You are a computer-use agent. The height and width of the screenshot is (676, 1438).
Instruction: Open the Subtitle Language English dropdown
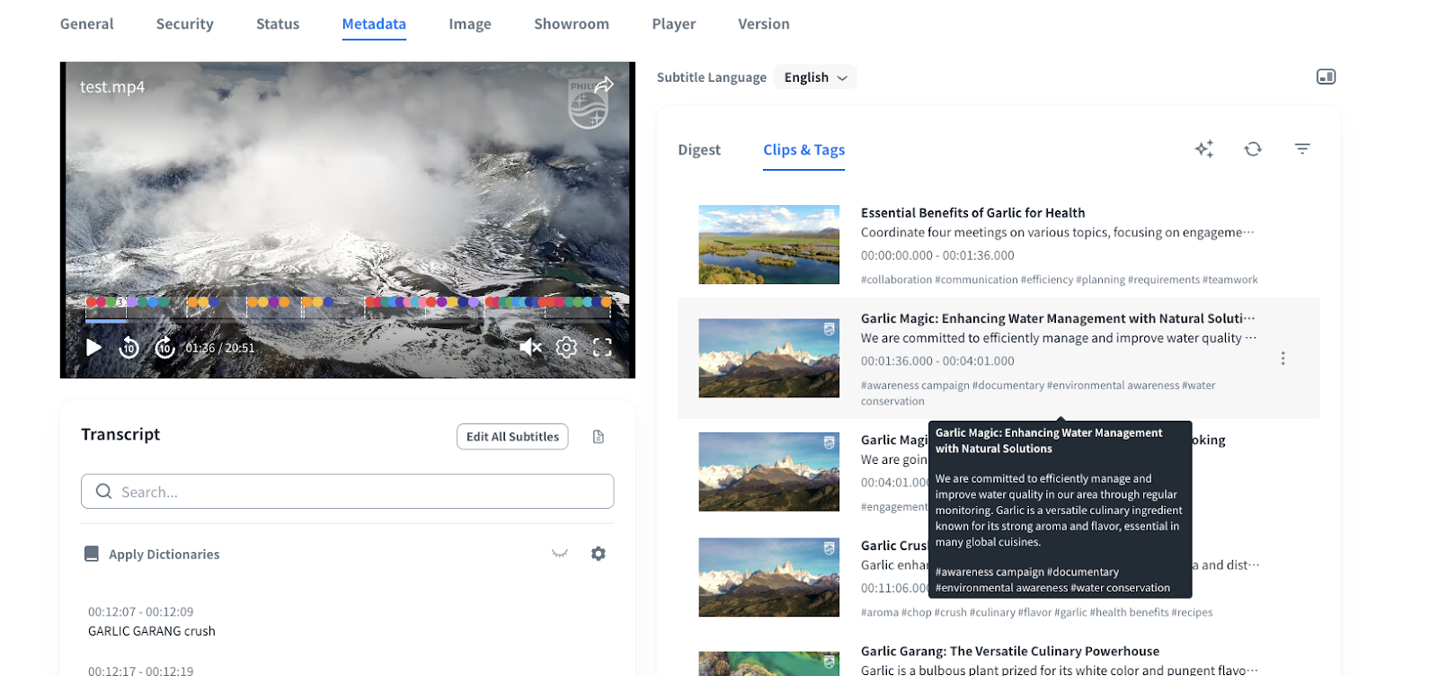tap(815, 77)
